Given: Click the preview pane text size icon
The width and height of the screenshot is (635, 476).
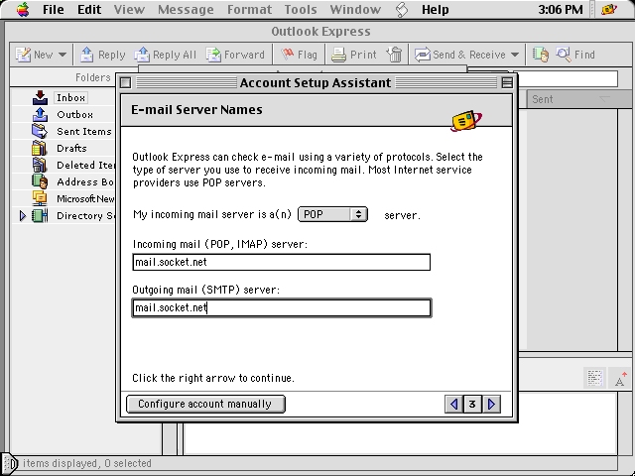Looking at the screenshot, I should (619, 378).
